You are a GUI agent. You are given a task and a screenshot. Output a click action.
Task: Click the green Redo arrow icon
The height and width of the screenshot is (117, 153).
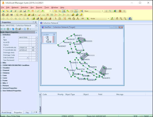[29, 11]
